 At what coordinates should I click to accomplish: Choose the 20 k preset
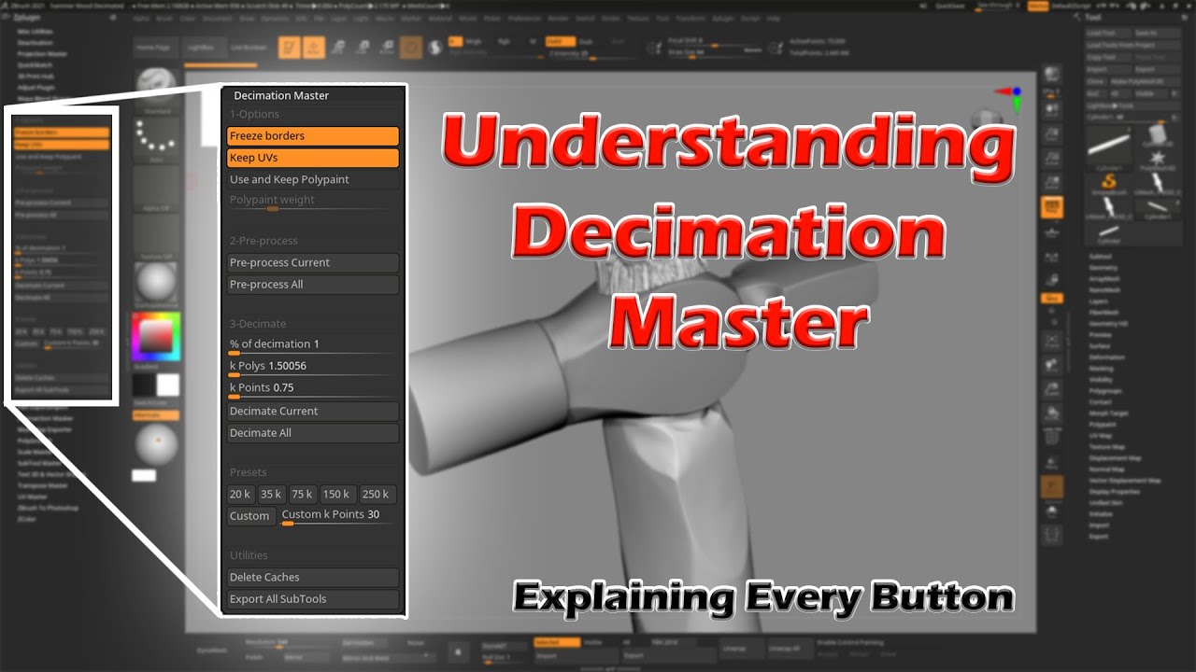(240, 495)
